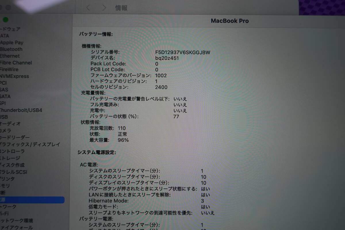The image size is (345, 230).
Task: Click the 状態情報 subsection label
Action: [x=91, y=122]
